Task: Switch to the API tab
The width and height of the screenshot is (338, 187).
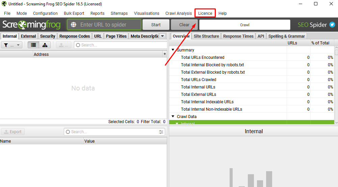Action: (261, 36)
